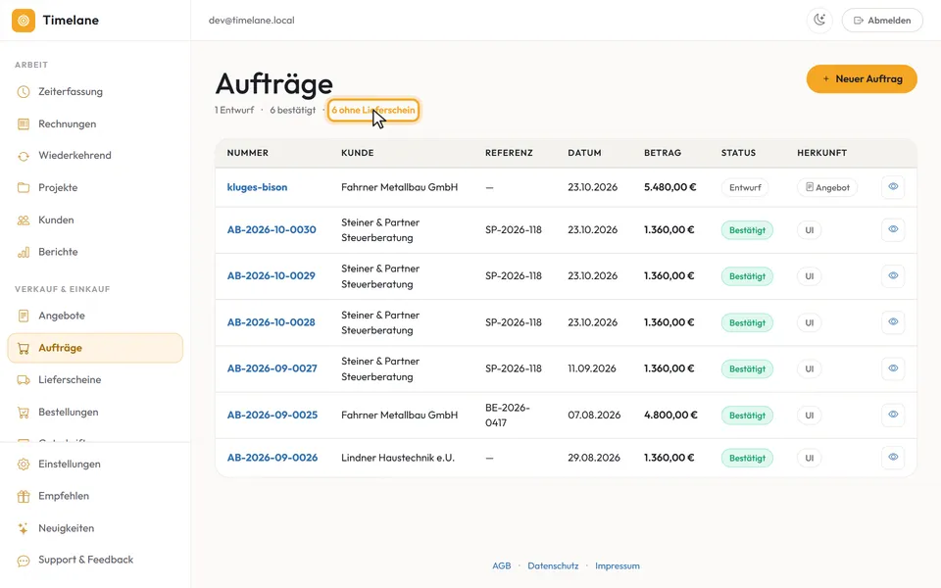
Task: View AB-2026-10-0028 via eye icon
Action: [x=893, y=322]
